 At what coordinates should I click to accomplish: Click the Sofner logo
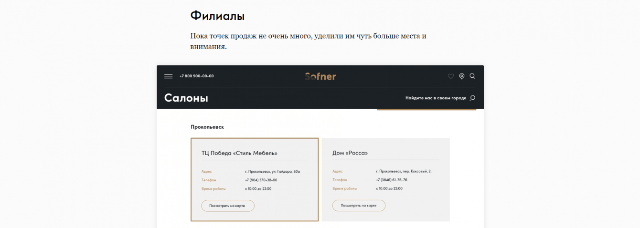320,76
